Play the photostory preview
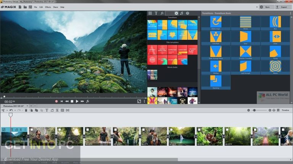 [x=77, y=101]
